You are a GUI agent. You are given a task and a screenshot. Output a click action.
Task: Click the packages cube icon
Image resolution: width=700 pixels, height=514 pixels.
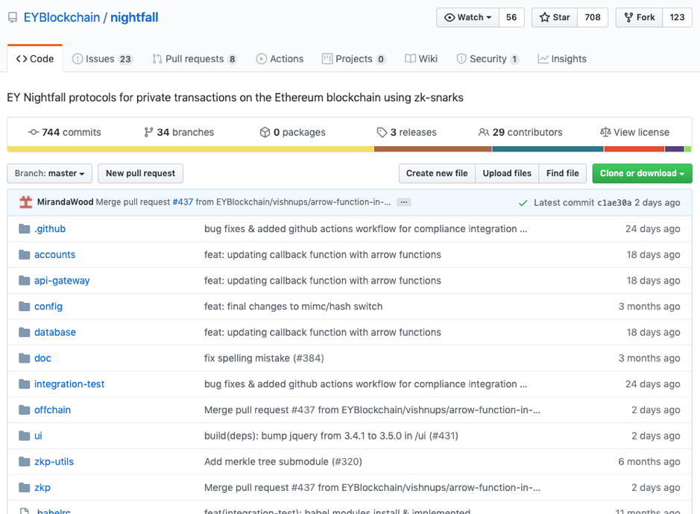click(x=265, y=132)
